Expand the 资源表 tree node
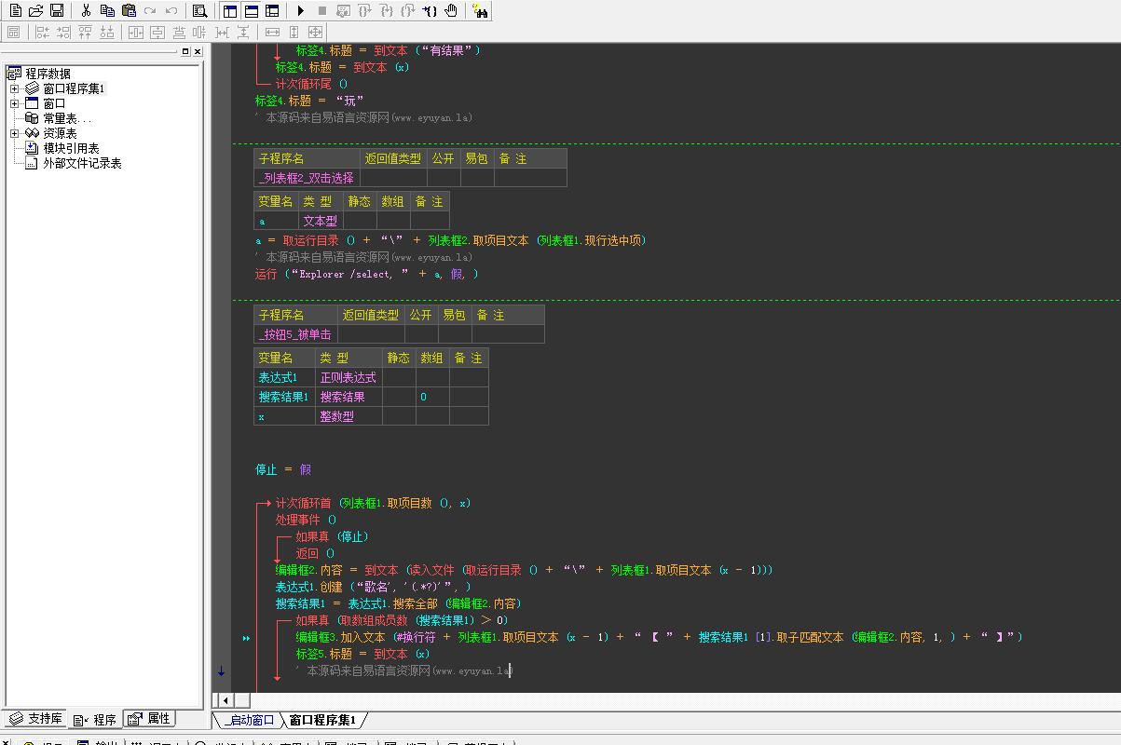Screen dimensions: 1121x745 pos(15,133)
